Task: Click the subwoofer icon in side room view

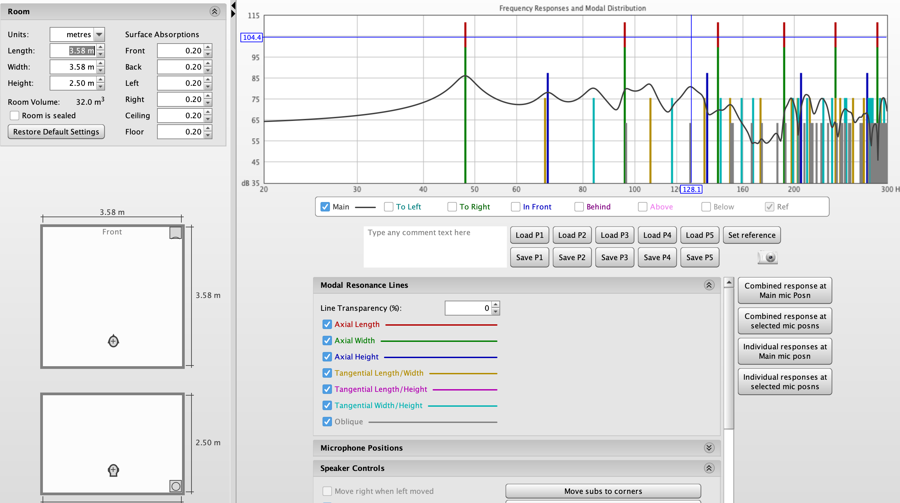Action: [x=175, y=486]
